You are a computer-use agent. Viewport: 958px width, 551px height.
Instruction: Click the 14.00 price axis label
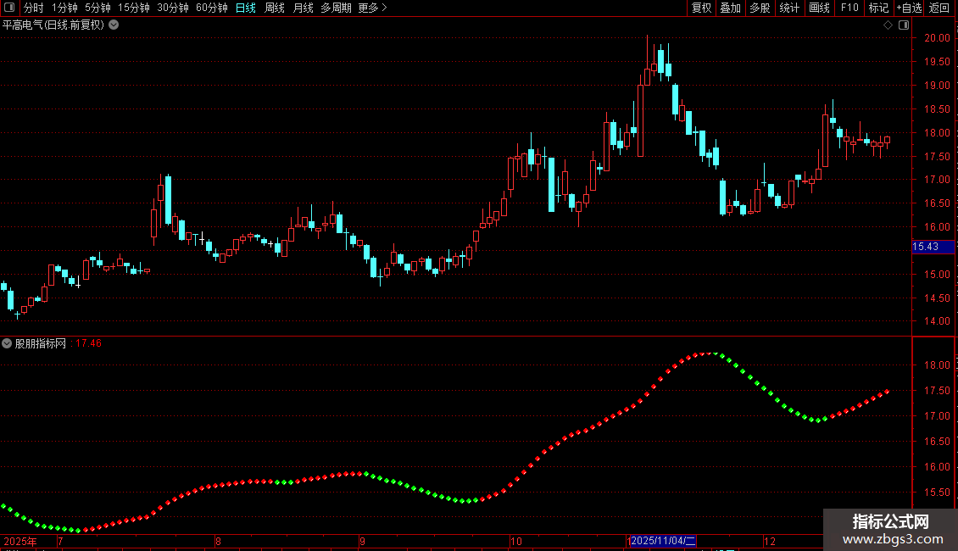pyautogui.click(x=937, y=321)
